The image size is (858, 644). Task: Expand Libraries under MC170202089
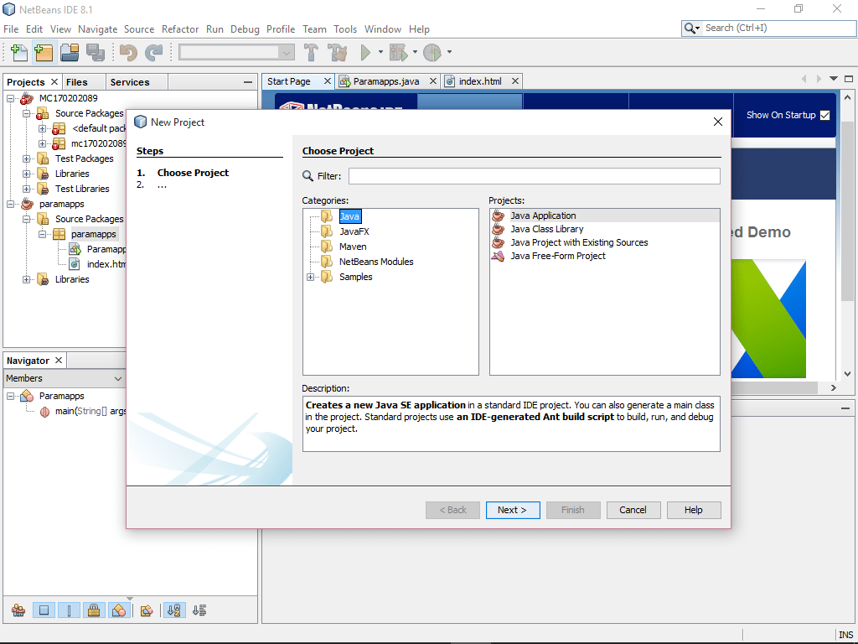(26, 174)
